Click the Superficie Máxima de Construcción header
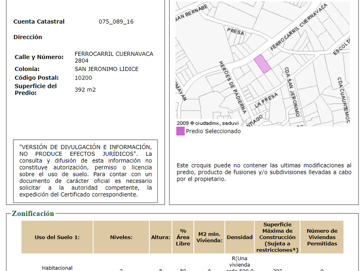Image resolution: width=361 pixels, height=271 pixels. click(277, 237)
